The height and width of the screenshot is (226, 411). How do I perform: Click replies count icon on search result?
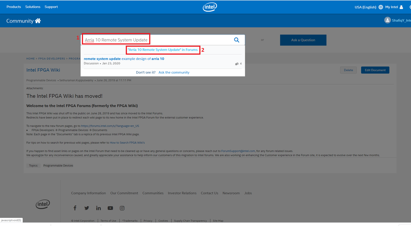tap(237, 64)
